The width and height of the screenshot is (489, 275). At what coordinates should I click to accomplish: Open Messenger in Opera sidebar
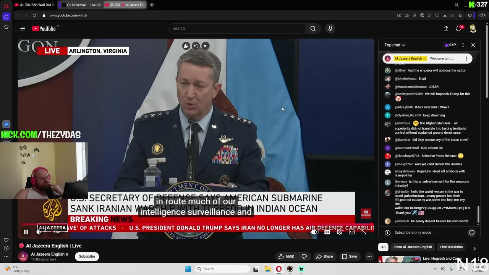(6, 124)
